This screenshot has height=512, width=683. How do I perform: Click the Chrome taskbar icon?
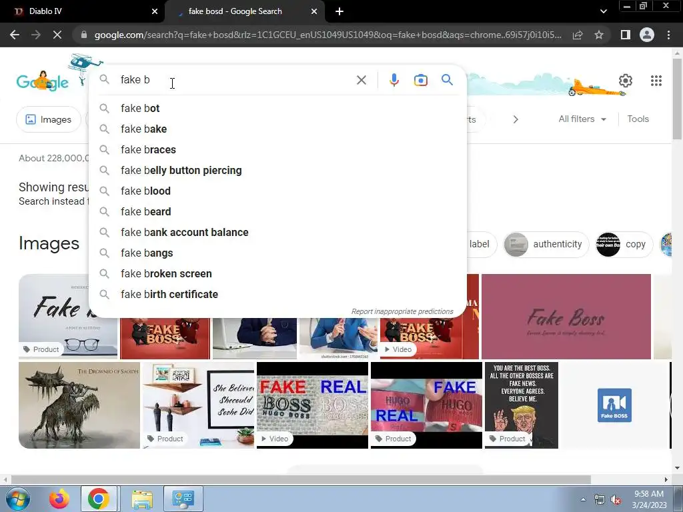(99, 499)
